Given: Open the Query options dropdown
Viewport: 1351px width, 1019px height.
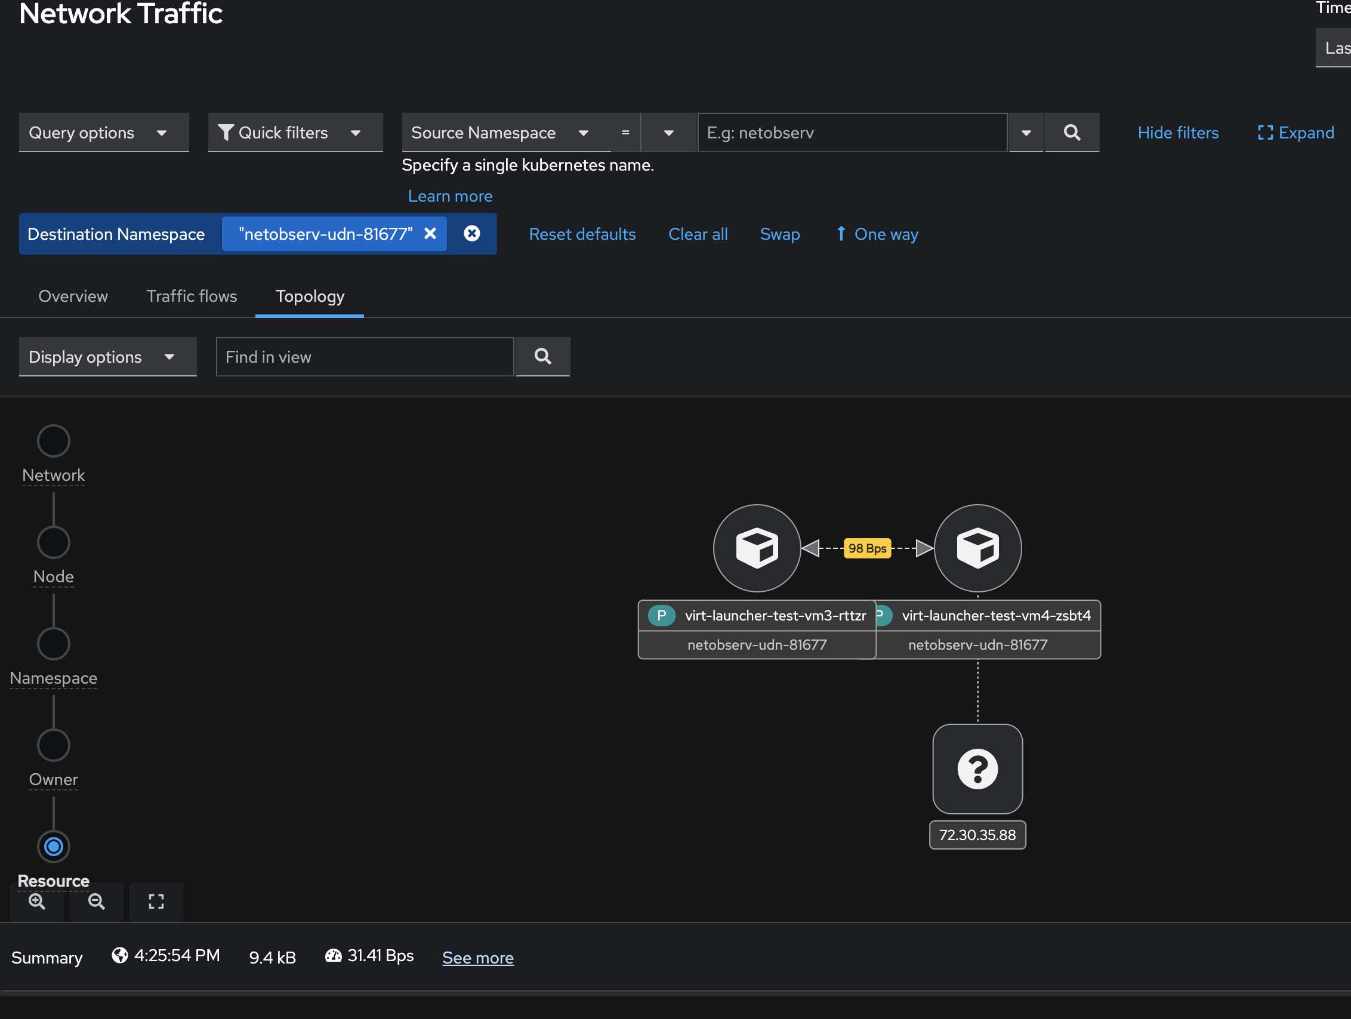Looking at the screenshot, I should coord(103,132).
